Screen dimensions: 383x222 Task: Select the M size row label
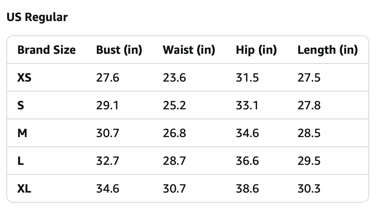click(22, 133)
